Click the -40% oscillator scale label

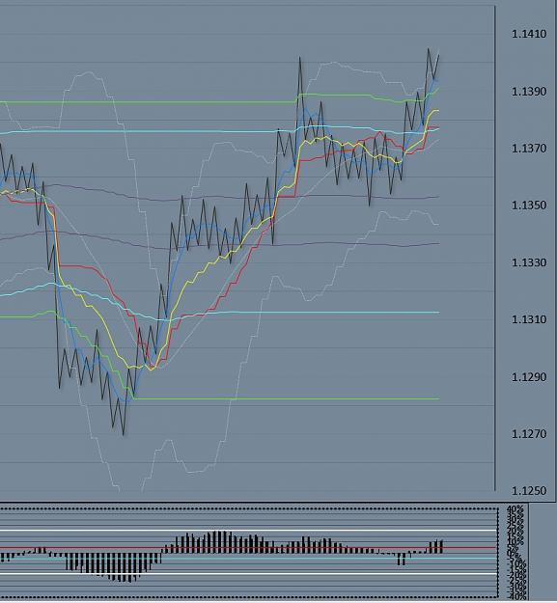click(x=517, y=596)
